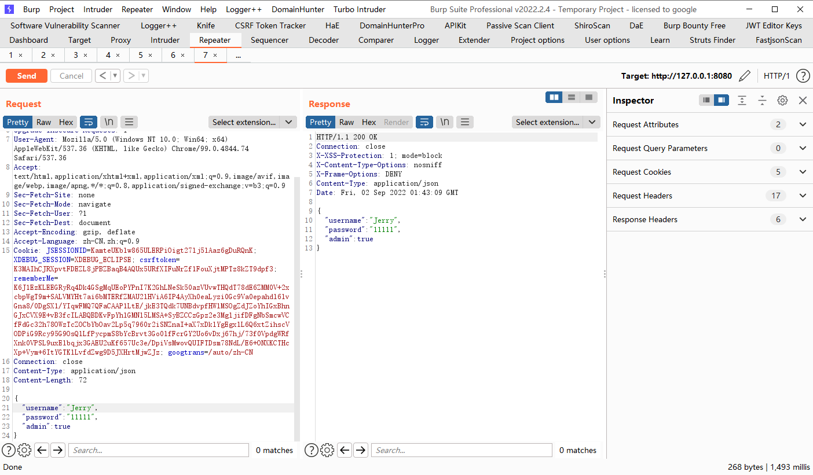This screenshot has height=475, width=813.
Task: Switch Response view to Raw
Action: 346,122
